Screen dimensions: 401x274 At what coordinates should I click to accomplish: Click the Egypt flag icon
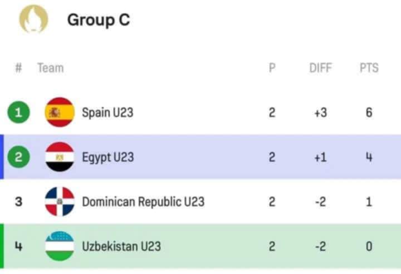pos(60,157)
